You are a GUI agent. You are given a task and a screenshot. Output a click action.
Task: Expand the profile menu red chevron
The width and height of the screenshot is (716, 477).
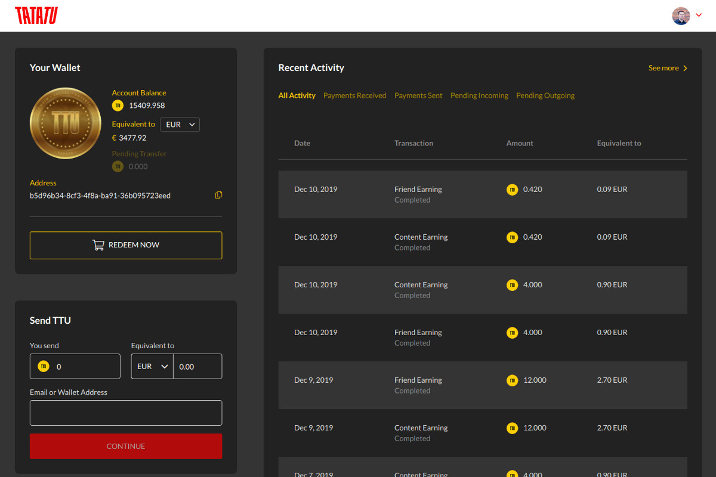(x=699, y=16)
